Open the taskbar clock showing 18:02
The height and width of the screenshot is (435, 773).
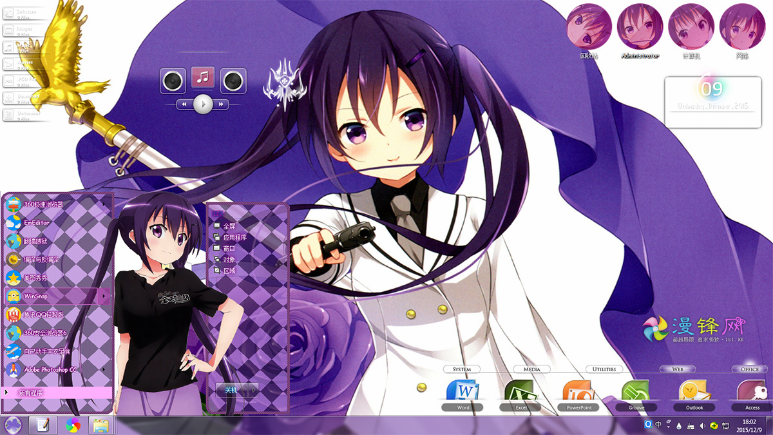click(x=749, y=425)
